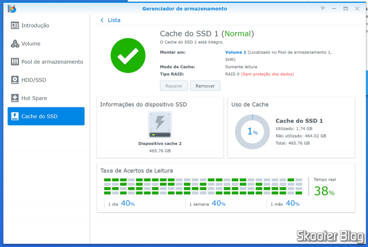368x247 pixels.
Task: Select the Cache do SSD section
Action: 46,116
